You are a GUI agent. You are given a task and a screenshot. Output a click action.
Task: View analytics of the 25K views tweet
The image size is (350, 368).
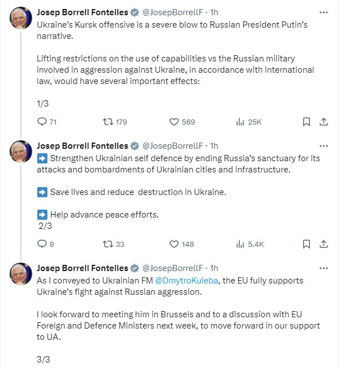[239, 122]
